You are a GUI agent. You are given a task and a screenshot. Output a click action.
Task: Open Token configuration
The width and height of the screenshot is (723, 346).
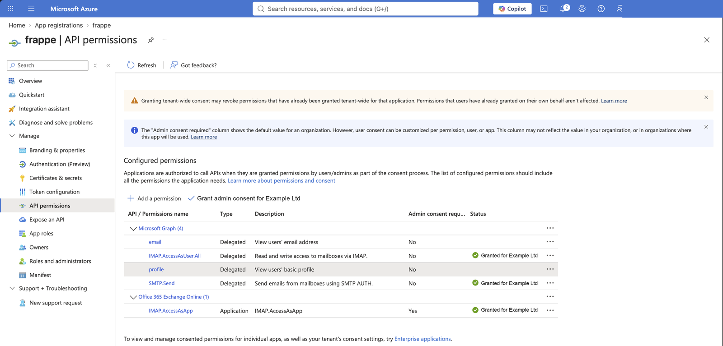54,192
